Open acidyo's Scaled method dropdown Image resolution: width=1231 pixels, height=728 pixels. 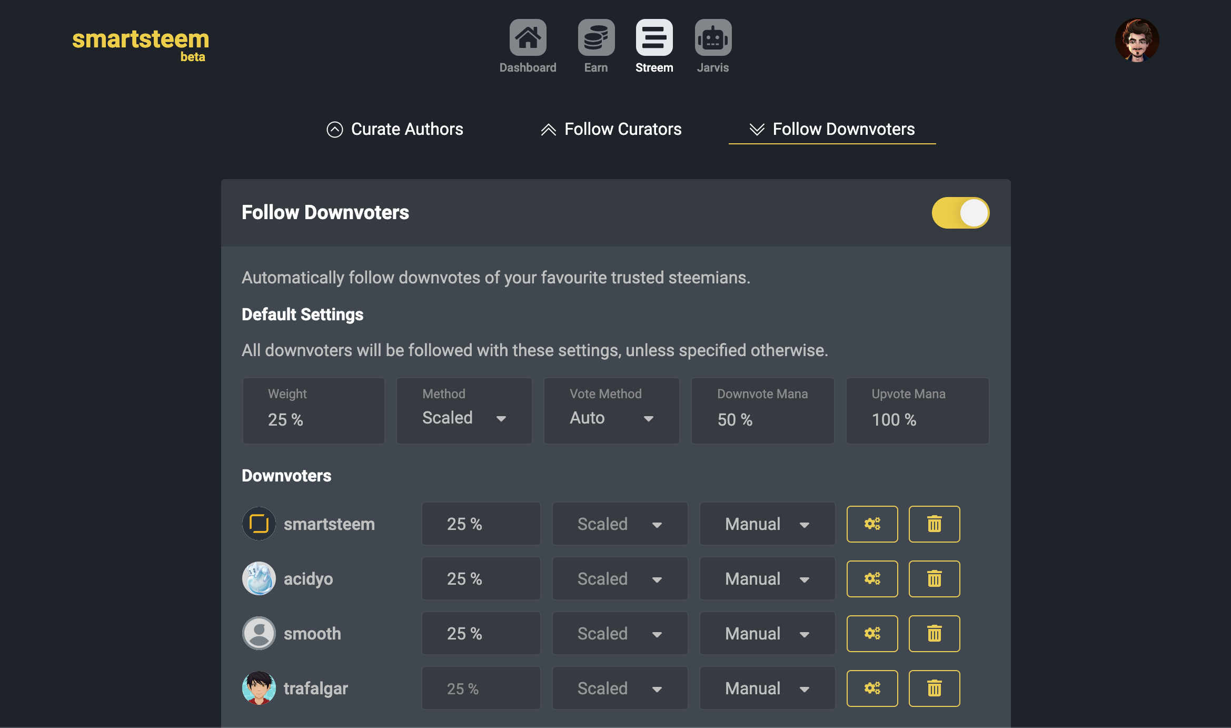[x=620, y=578]
